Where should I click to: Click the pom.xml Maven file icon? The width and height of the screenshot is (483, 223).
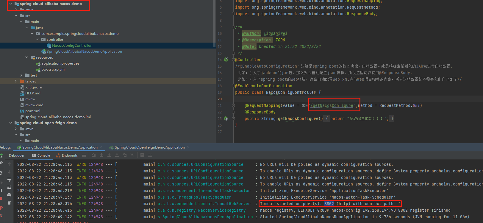coord(22,111)
